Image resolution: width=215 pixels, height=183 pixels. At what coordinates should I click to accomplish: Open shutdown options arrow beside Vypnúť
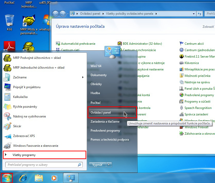pos(109,165)
